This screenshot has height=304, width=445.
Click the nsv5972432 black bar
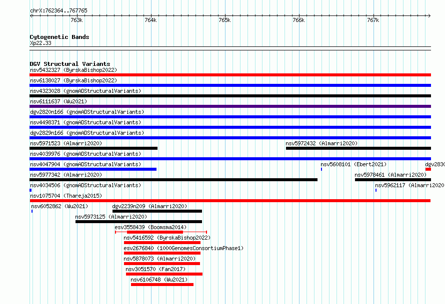coord(358,148)
